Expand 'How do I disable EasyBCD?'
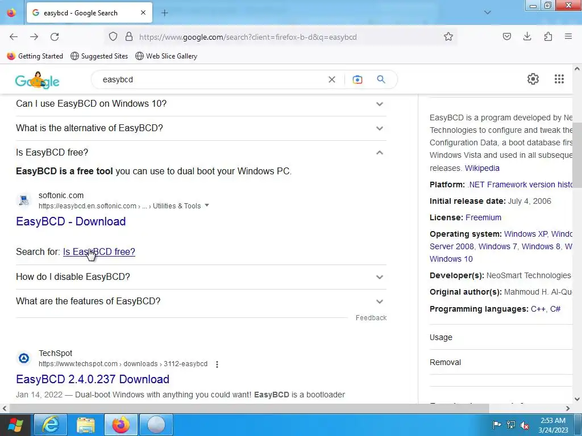 (x=201, y=277)
